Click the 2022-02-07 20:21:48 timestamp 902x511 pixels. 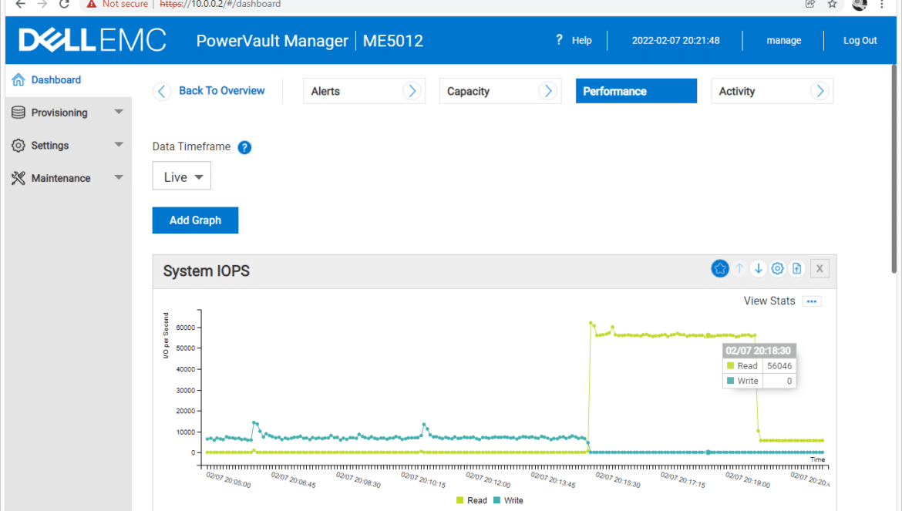pos(675,40)
